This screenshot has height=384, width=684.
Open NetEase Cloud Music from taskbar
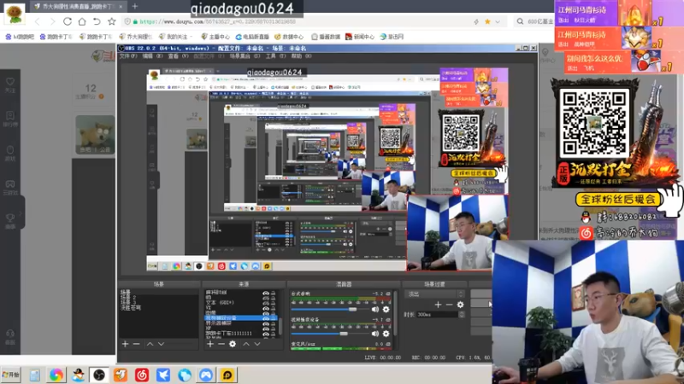pyautogui.click(x=142, y=375)
